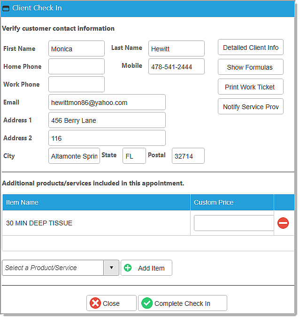Image resolution: width=300 pixels, height=319 pixels.
Task: Click the City label
Action: pyautogui.click(x=9, y=156)
